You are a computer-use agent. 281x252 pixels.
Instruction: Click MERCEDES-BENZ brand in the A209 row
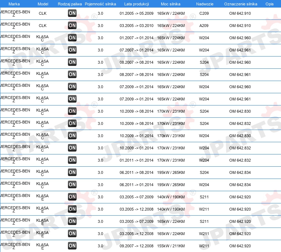pyautogui.click(x=15, y=26)
